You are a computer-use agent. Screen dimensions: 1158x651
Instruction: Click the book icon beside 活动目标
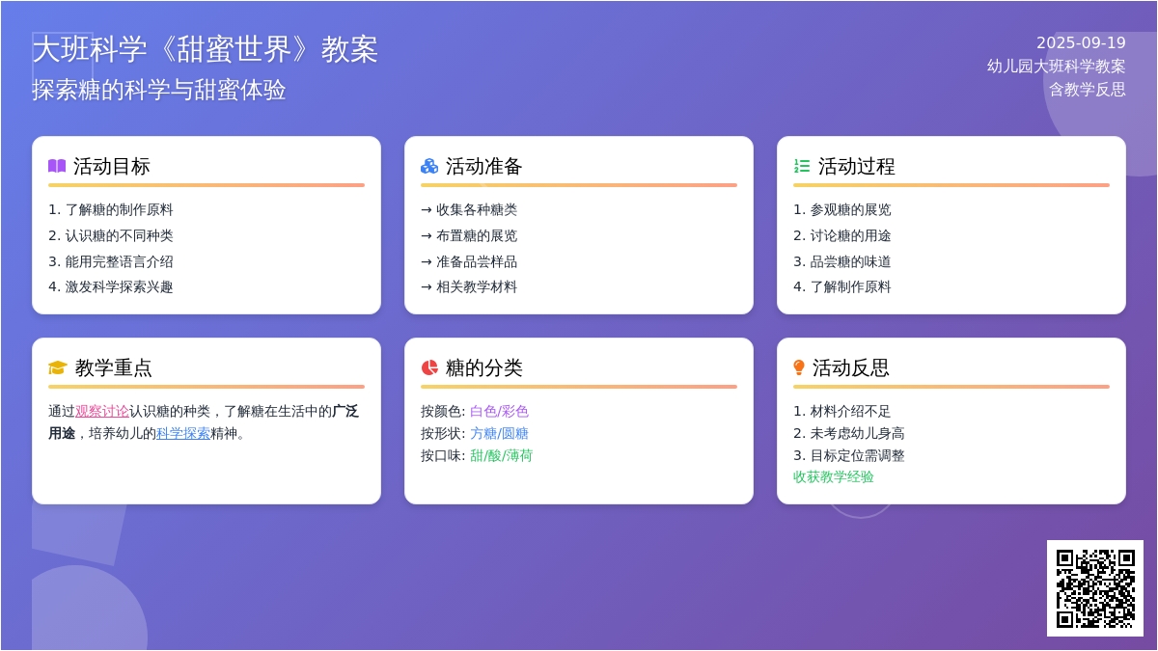[57, 166]
